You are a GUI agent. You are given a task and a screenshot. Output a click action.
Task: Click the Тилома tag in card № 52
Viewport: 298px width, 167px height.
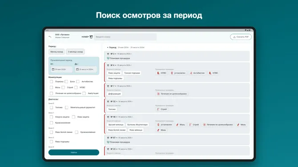pyautogui.click(x=112, y=109)
